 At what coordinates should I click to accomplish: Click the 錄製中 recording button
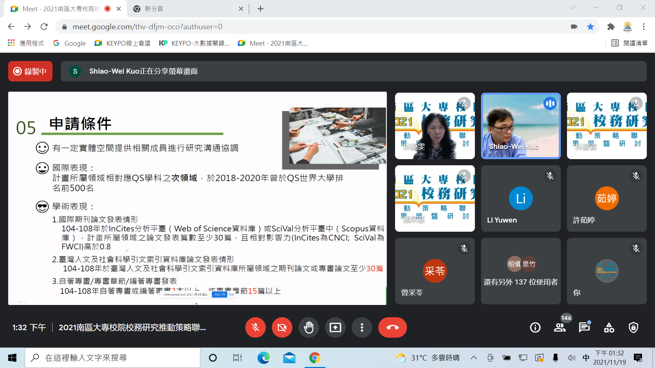[x=30, y=71]
